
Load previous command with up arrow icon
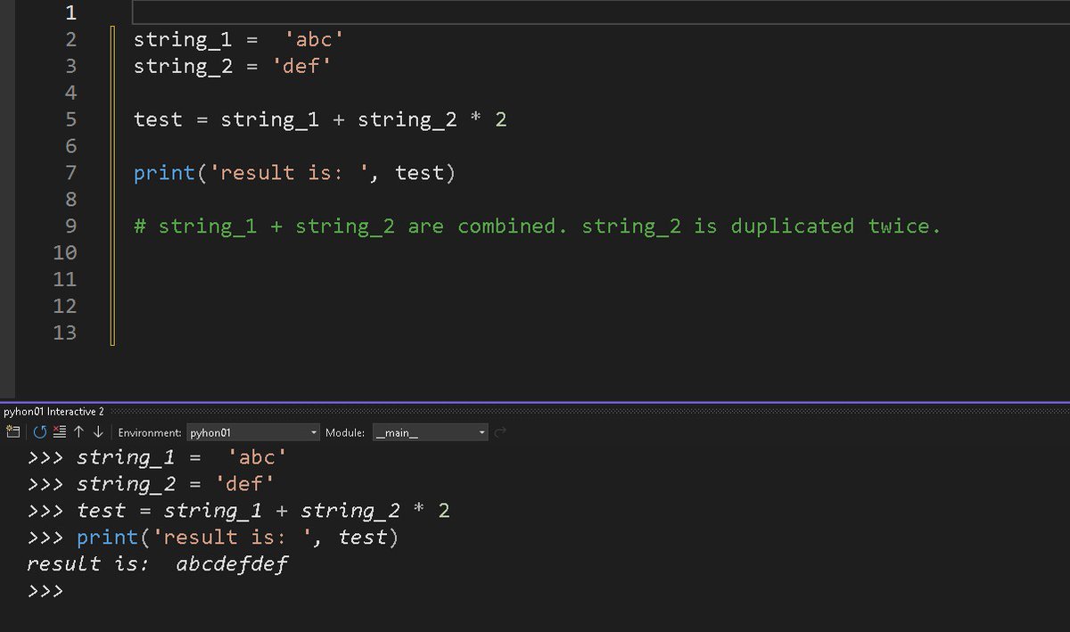pyautogui.click(x=78, y=431)
